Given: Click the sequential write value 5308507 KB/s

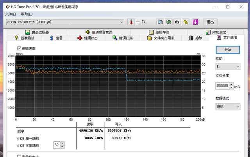Looking at the screenshot, I should pos(120,131).
